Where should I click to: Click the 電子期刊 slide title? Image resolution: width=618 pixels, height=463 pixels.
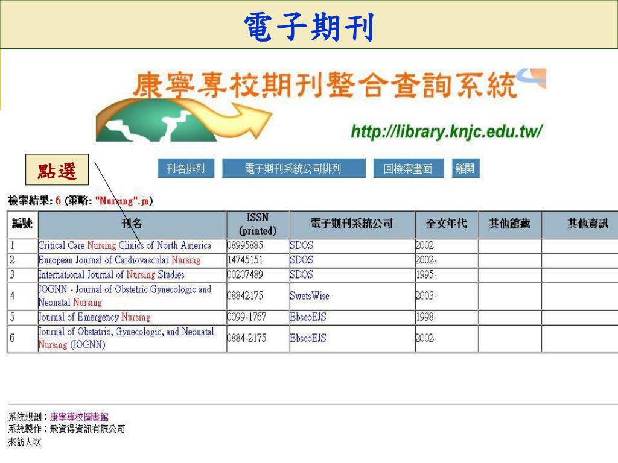309,27
